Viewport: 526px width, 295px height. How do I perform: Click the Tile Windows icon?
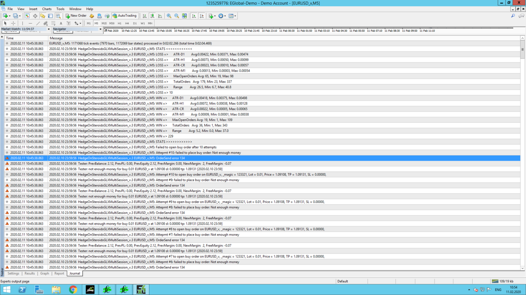(x=184, y=16)
